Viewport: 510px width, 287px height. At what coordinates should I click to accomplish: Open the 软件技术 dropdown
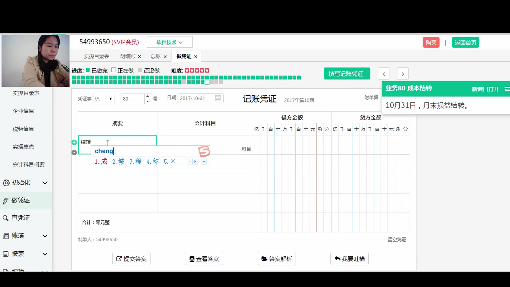point(169,42)
